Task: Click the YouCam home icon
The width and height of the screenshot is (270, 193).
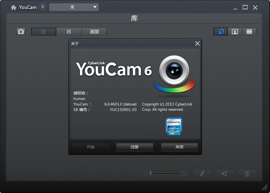Action: [x=13, y=7]
